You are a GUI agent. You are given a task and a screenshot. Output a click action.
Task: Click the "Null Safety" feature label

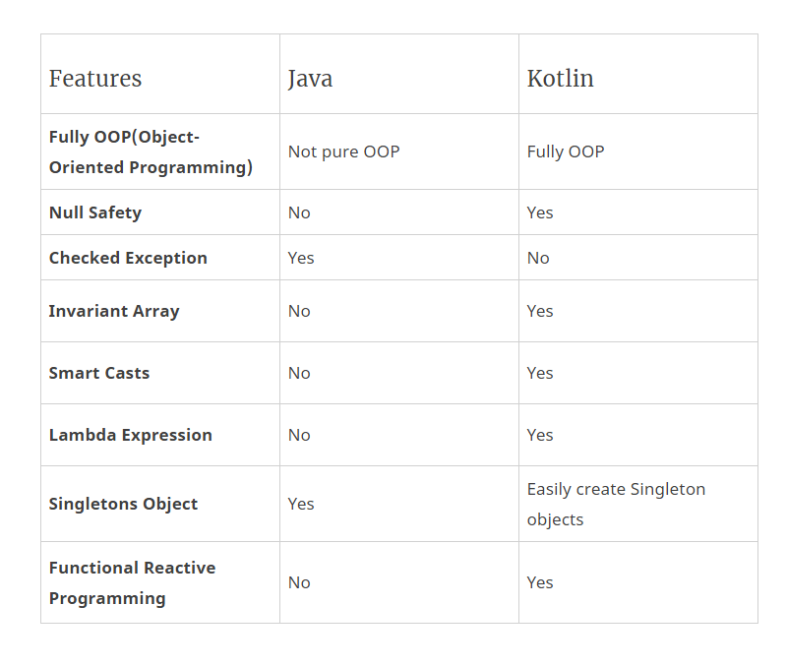95,212
